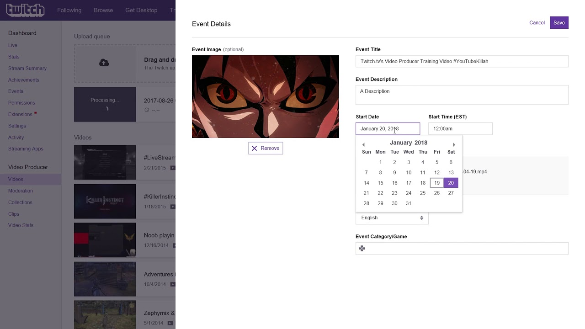Image resolution: width=585 pixels, height=329 pixels.
Task: Click the Video Producer heading
Action: point(28,167)
